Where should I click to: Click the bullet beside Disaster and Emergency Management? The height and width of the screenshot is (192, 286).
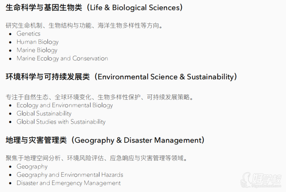pos(10,183)
